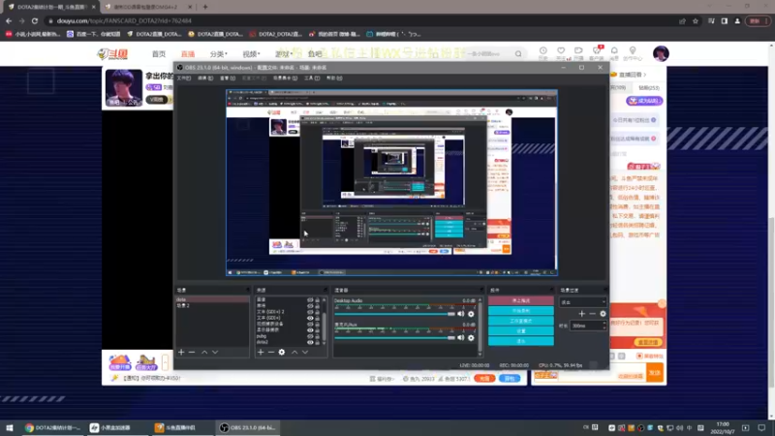Toggle visibility of second source row
Screen dimensions: 775x436
310,306
